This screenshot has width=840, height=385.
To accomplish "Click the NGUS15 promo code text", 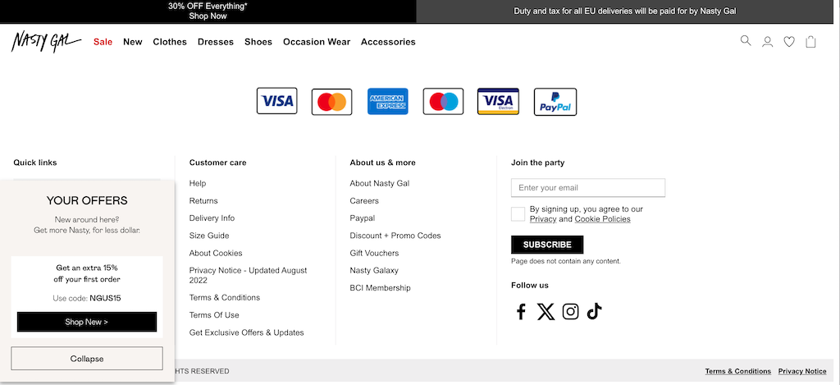I will tap(106, 298).
